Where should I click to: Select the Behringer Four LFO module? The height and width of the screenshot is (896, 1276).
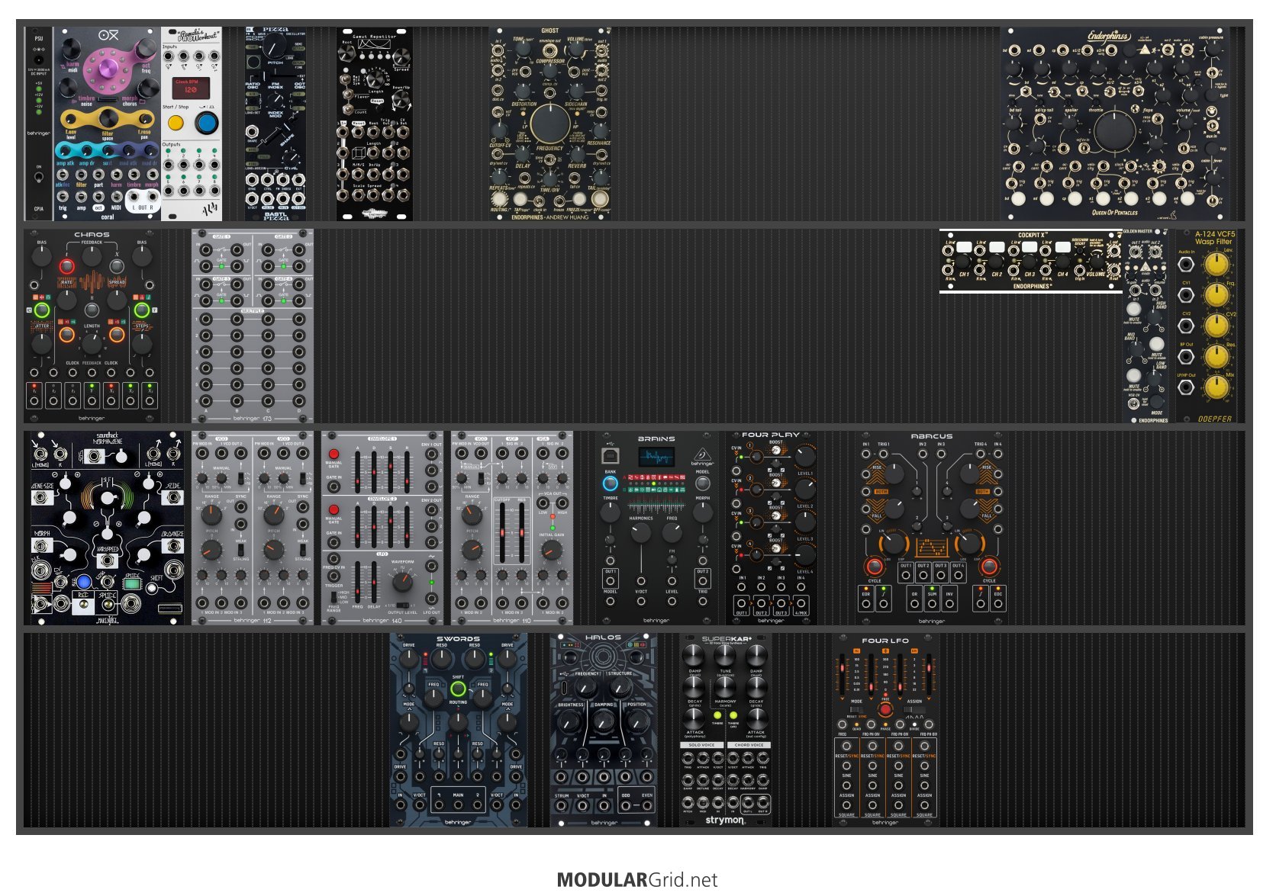886,731
